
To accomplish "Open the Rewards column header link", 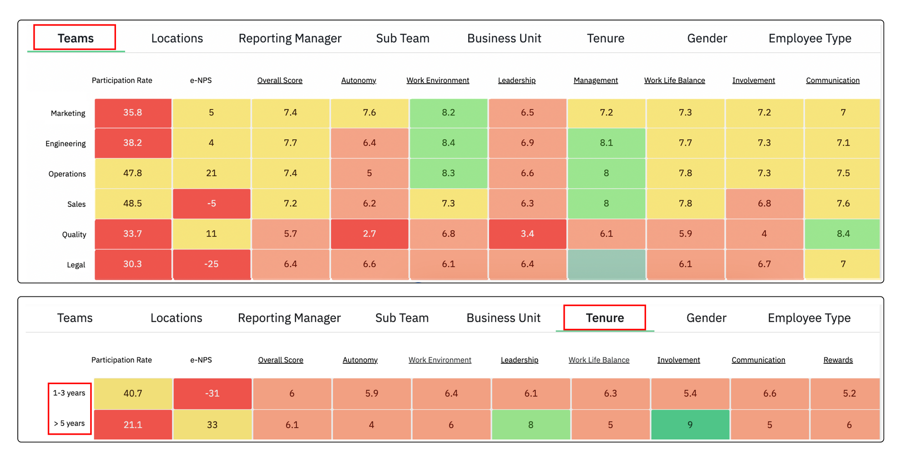I will (838, 360).
